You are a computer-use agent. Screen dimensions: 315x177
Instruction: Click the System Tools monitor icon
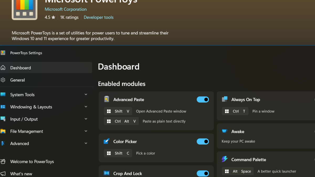pyautogui.click(x=3, y=95)
